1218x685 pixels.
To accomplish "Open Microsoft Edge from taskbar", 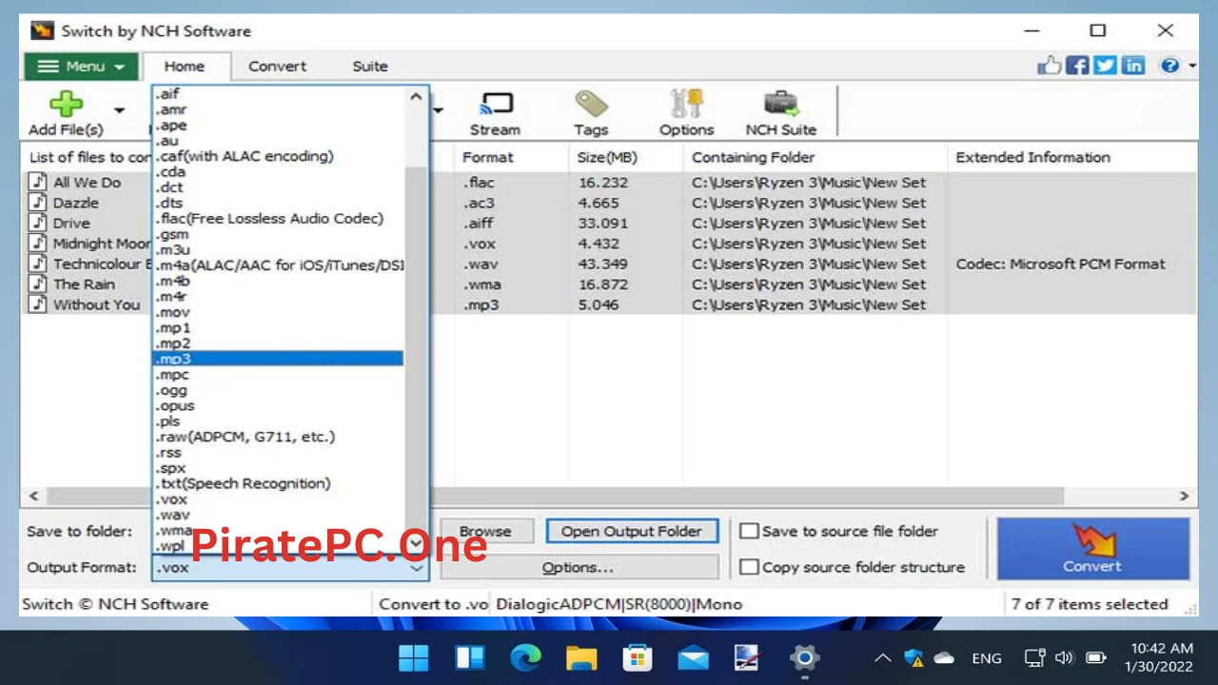I will pos(525,657).
